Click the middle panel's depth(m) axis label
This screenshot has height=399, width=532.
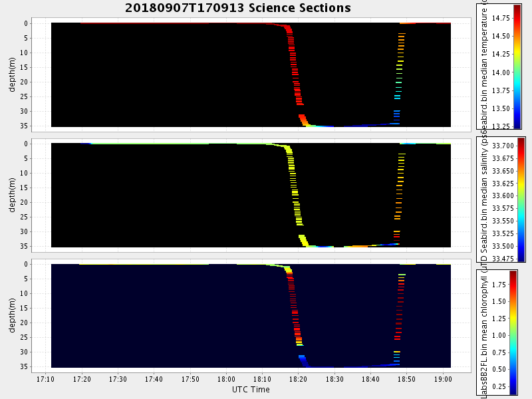click(x=13, y=195)
